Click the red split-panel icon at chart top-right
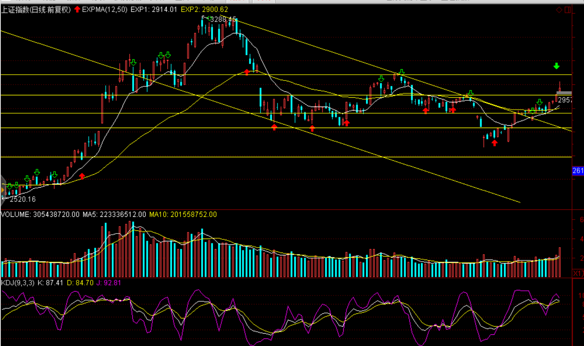This screenshot has width=584, height=346. click(568, 10)
